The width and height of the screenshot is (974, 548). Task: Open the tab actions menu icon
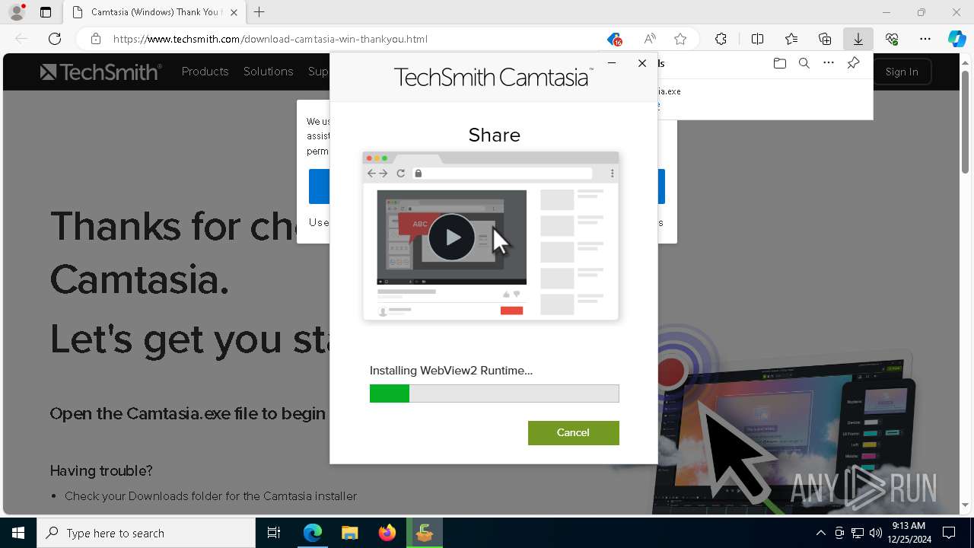(46, 12)
